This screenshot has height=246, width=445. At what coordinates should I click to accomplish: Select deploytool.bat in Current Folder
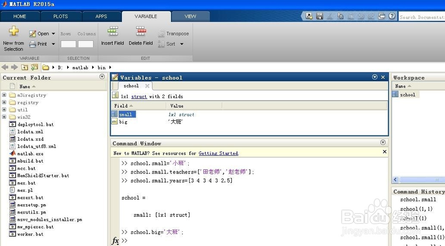(x=36, y=124)
